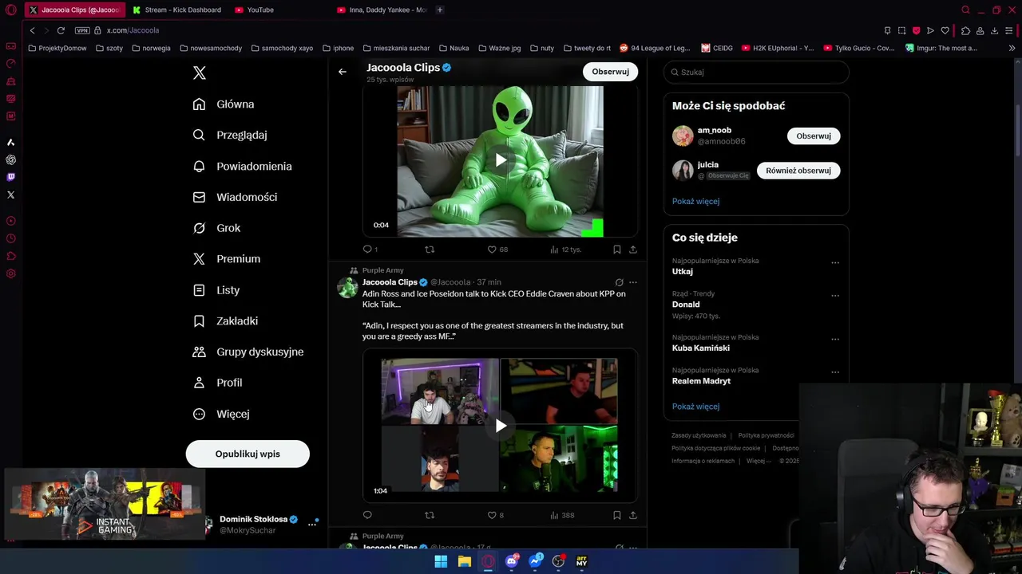Click Pokaż więcej under Może Ci się spodobać

pos(695,202)
